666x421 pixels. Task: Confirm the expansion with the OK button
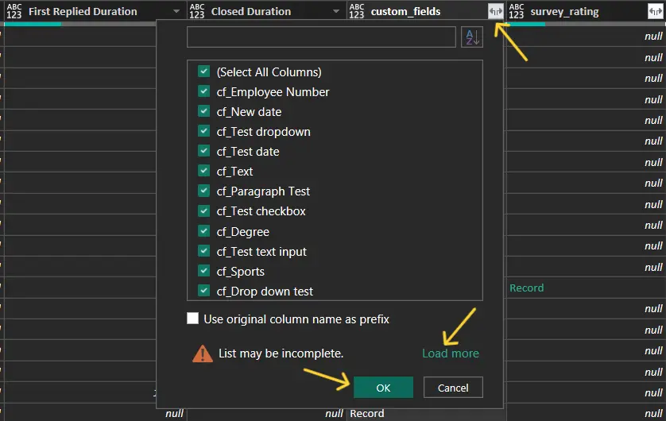coord(383,388)
